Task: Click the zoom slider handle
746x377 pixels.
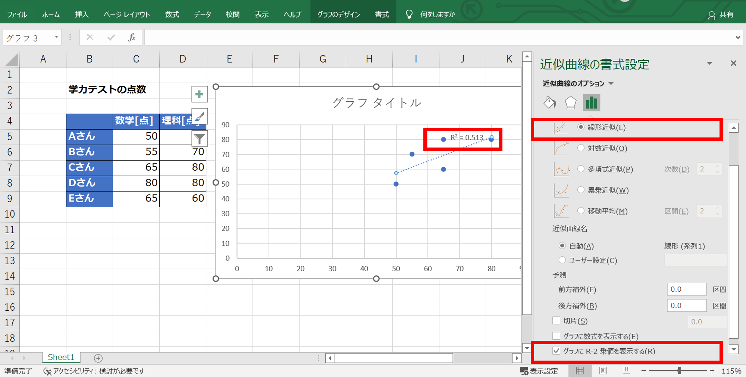Action: (679, 371)
